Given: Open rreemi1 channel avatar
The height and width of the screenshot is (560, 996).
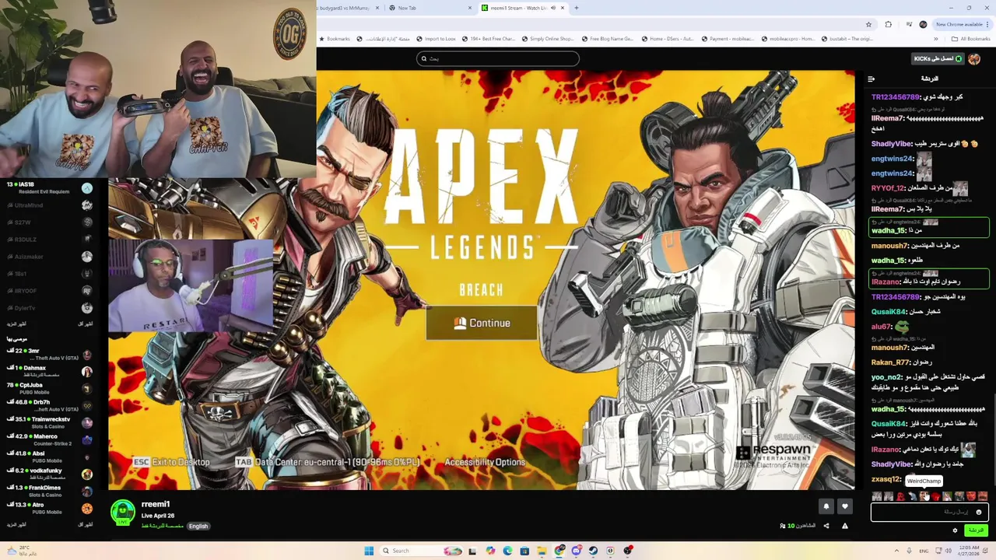Looking at the screenshot, I should 123,513.
